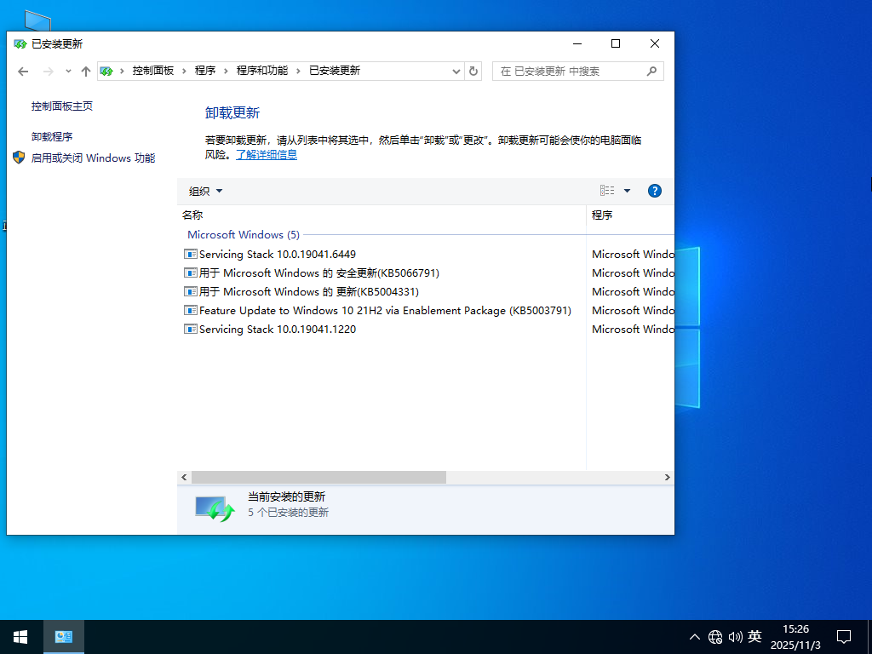Open 了解详细信息 link

(269, 154)
